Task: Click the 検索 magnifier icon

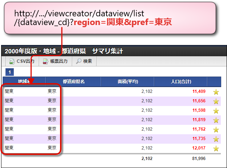Action: (79, 61)
